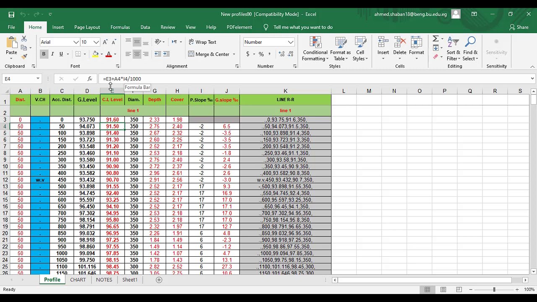Decrease font size with small A icon
Viewport: 537px width, 302px height.
click(114, 42)
